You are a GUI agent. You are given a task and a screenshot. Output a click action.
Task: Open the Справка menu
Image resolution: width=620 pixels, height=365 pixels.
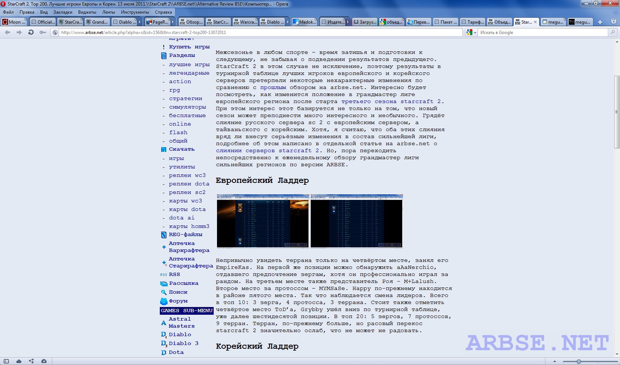click(163, 12)
